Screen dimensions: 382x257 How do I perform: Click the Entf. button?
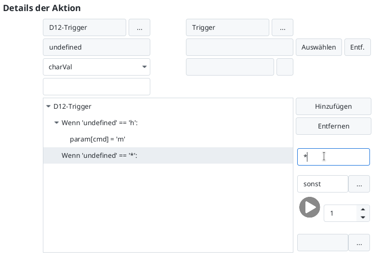point(357,48)
